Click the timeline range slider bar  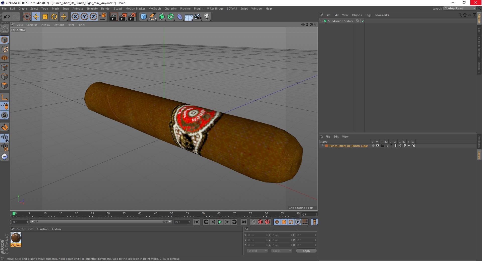[101, 222]
